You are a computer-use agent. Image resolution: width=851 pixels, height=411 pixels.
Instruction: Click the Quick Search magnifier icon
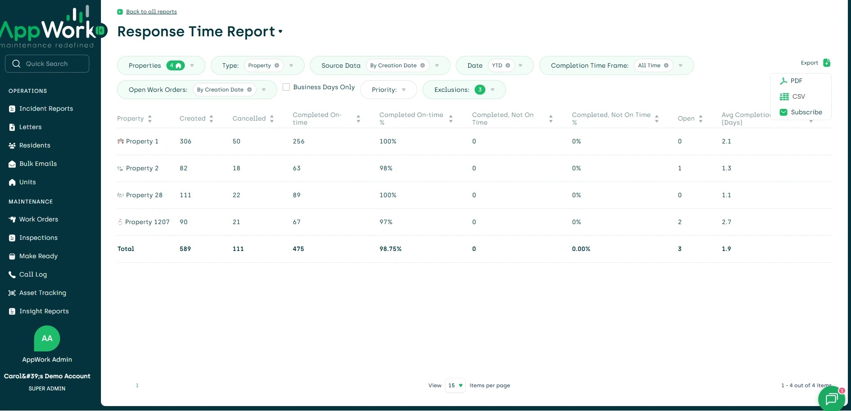pyautogui.click(x=17, y=64)
